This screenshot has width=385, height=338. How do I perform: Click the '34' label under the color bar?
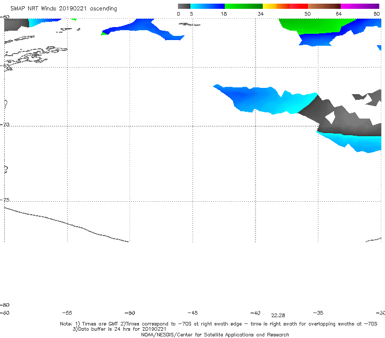tap(261, 14)
